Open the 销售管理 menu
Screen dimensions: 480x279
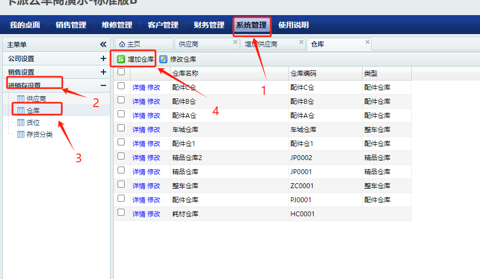(x=71, y=25)
